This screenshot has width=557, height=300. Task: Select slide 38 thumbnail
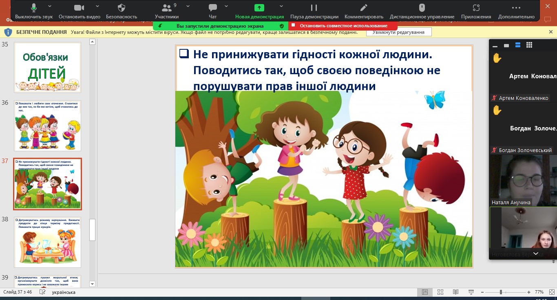tap(47, 242)
